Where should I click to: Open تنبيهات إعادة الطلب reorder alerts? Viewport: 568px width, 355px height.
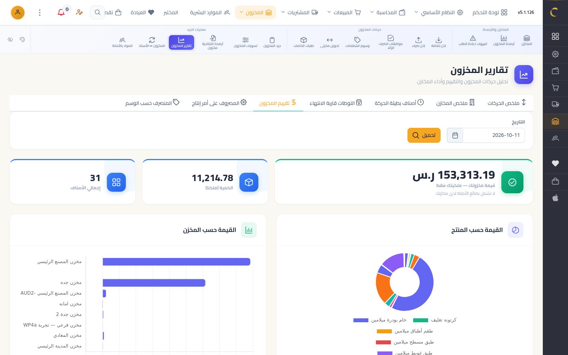(x=473, y=40)
